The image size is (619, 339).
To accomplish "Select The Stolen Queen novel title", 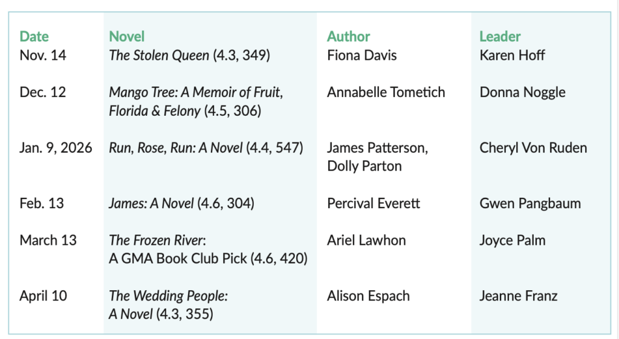I will [160, 55].
